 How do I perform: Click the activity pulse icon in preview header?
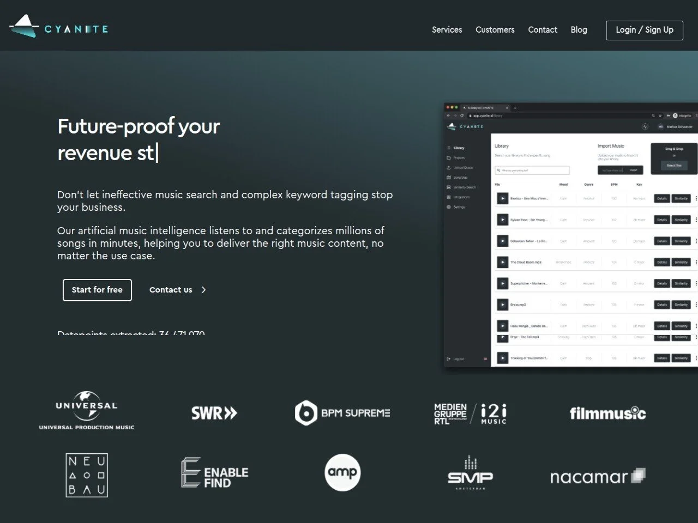tap(645, 126)
